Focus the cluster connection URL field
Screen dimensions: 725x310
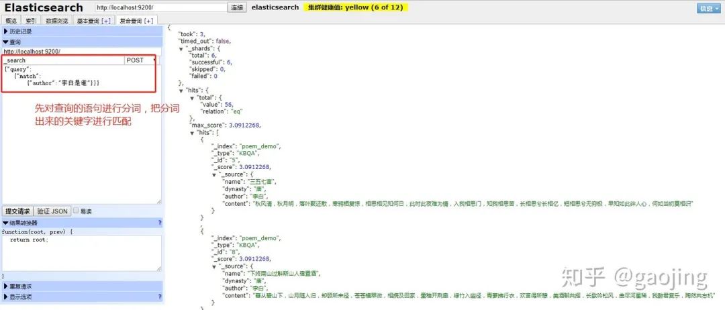point(161,8)
